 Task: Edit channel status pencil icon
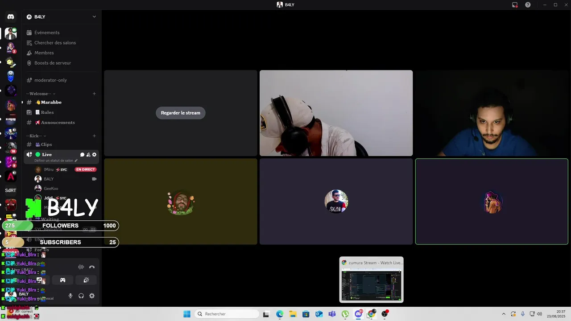[76, 160]
